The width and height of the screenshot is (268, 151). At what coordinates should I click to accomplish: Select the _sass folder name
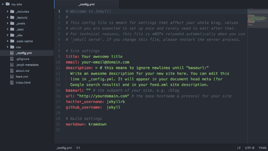tap(20, 29)
